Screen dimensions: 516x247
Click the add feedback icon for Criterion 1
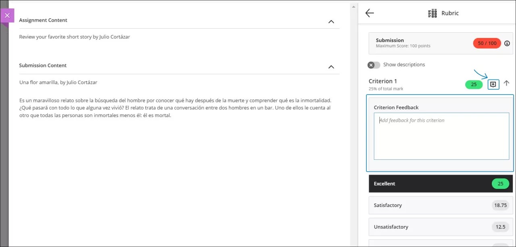pos(493,84)
